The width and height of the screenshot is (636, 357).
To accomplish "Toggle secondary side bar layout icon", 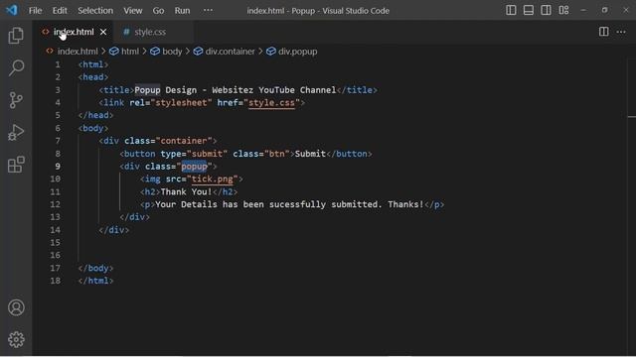I will [546, 10].
